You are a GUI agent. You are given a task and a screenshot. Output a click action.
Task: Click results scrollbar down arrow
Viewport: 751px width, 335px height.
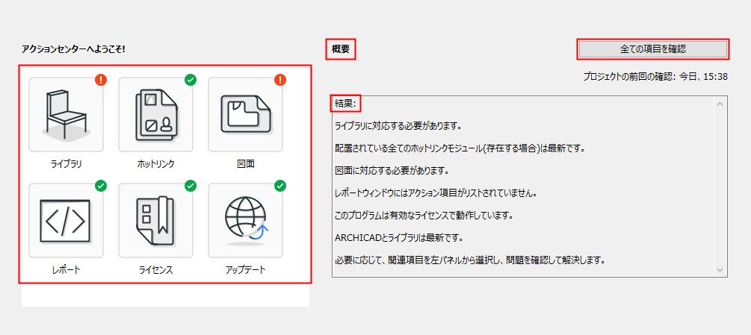[720, 270]
